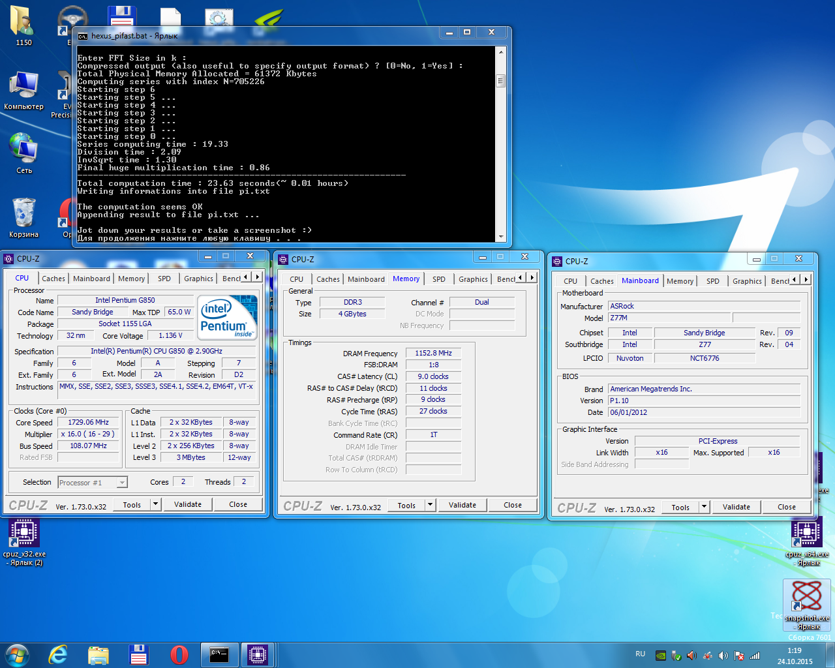
Task: Click Channel # value Dual
Action: tap(482, 302)
